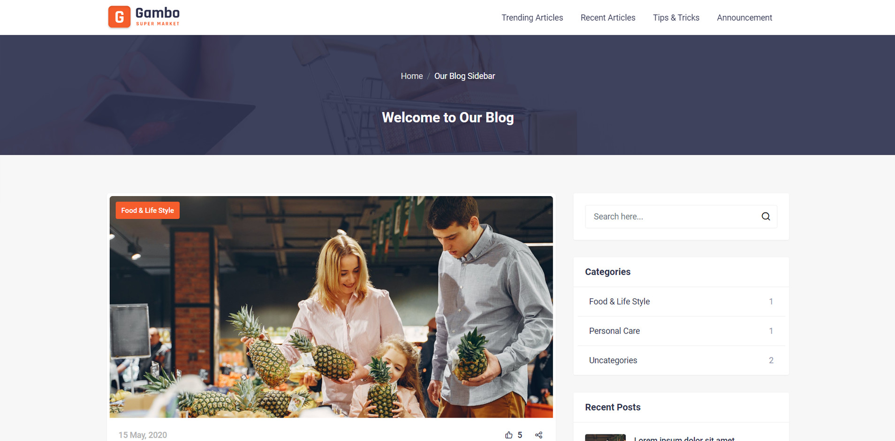The height and width of the screenshot is (441, 895).
Task: Open Trending Articles menu item
Action: tap(532, 18)
